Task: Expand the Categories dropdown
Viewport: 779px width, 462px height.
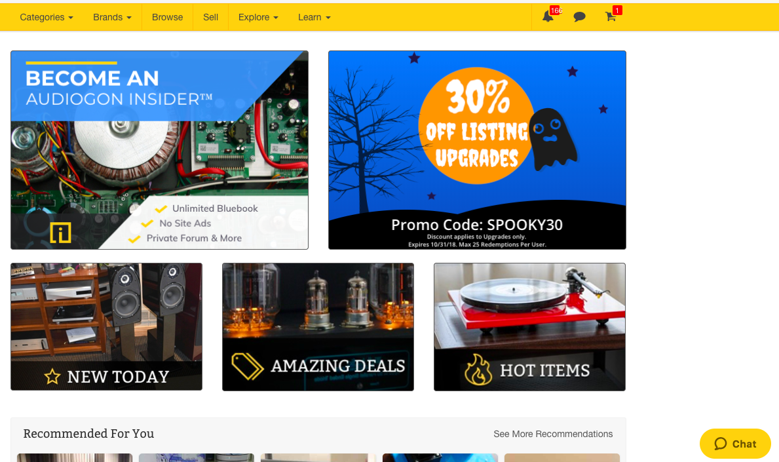Action: pyautogui.click(x=47, y=17)
